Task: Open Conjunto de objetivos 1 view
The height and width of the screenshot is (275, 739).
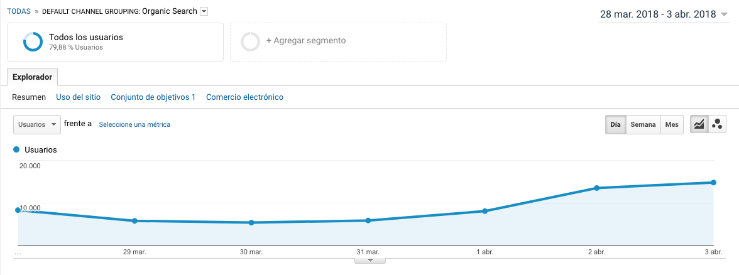Action: (x=153, y=97)
